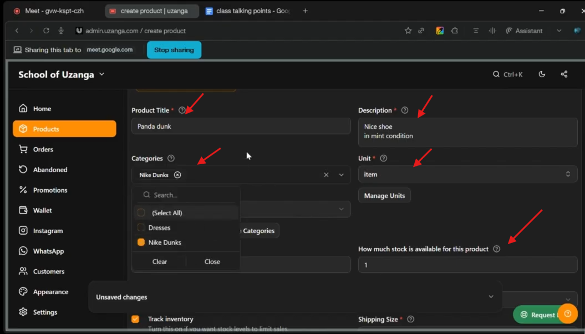Click the Clear button in category list
This screenshot has height=334, width=585.
click(x=159, y=262)
